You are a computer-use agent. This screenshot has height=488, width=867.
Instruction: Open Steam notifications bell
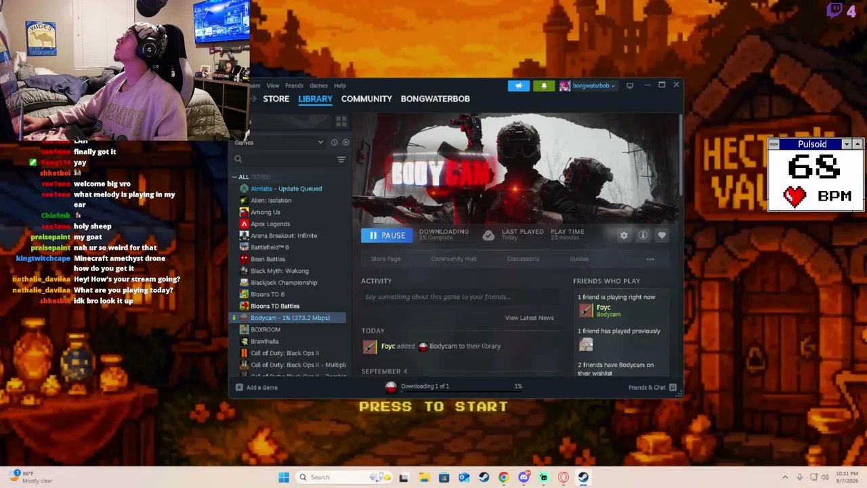(543, 85)
